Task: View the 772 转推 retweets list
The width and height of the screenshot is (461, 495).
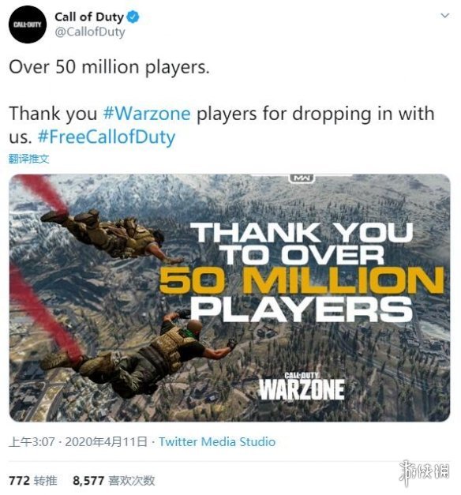Action: pos(33,481)
